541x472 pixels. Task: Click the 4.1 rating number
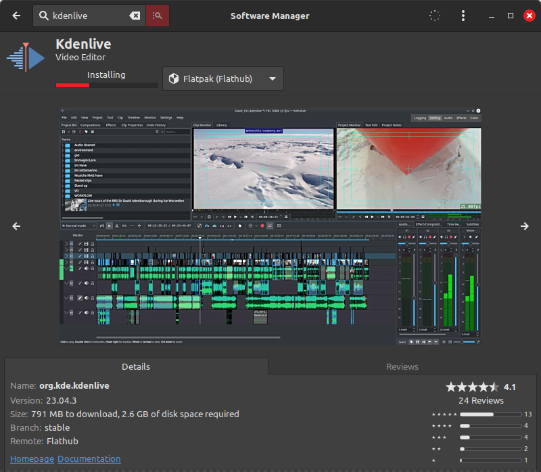pos(510,387)
